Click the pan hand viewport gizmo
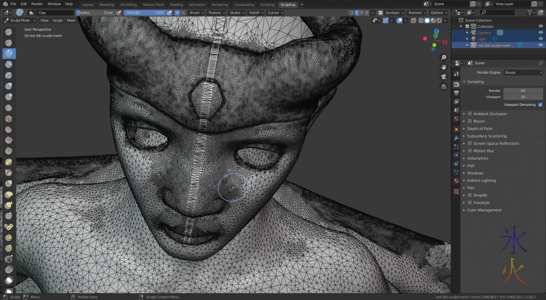 click(443, 67)
